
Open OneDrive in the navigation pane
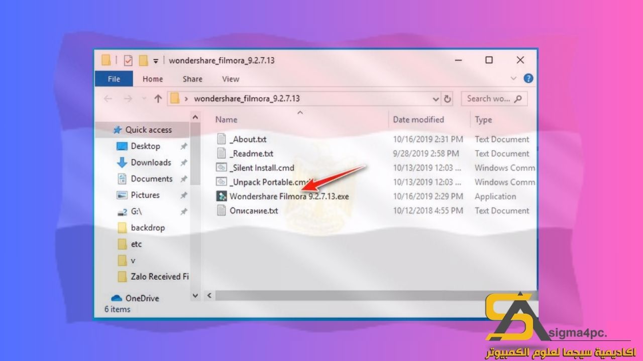point(142,298)
